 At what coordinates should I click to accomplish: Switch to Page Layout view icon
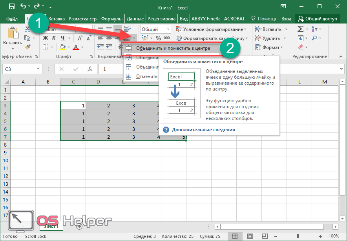250,236
